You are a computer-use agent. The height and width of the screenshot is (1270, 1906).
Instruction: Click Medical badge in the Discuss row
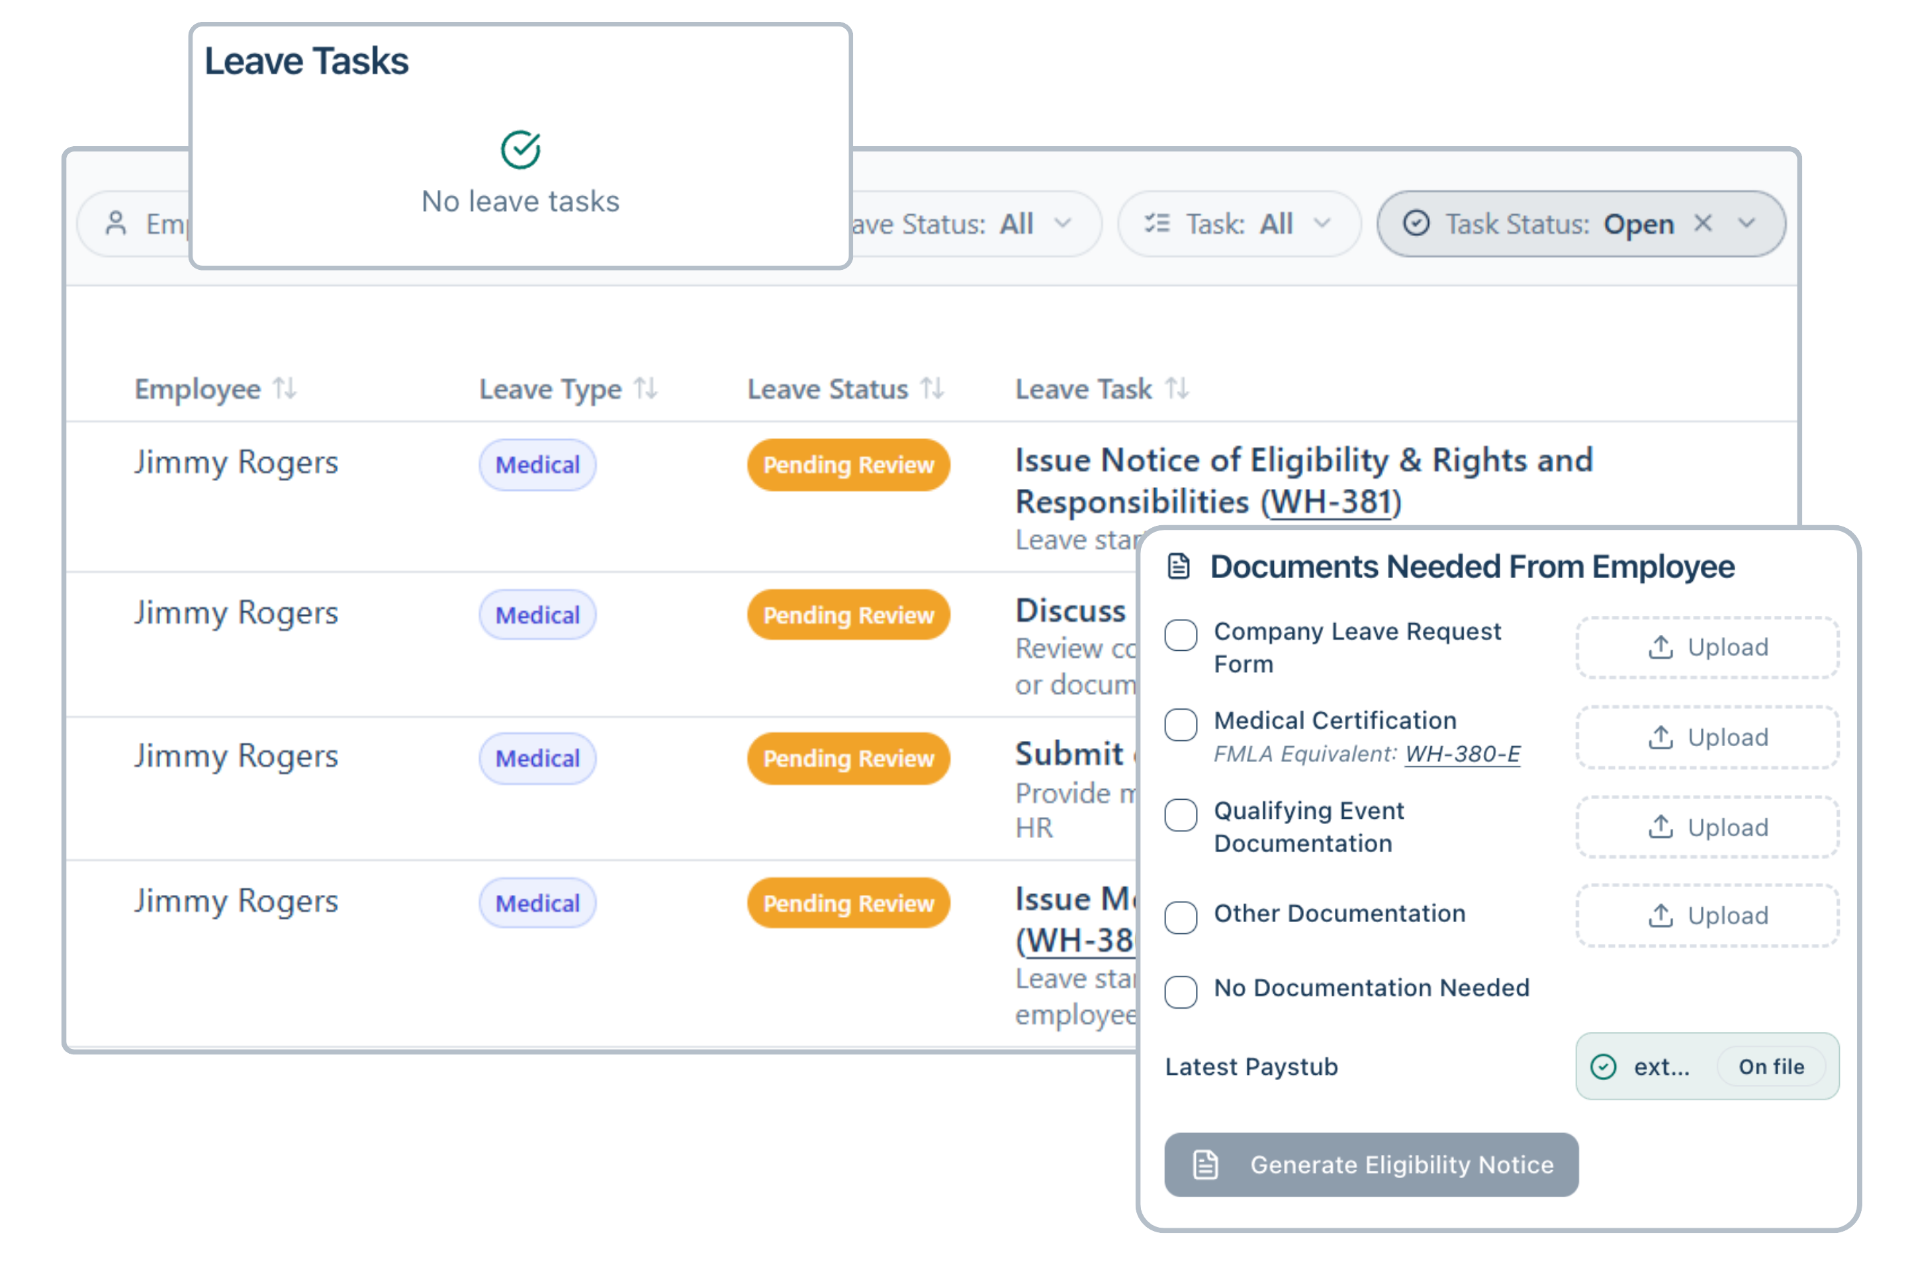click(537, 614)
